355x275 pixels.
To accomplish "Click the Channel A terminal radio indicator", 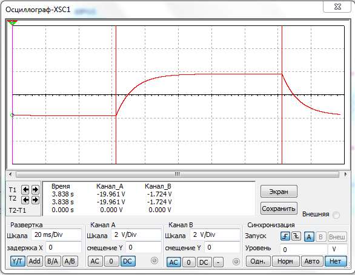I will point(154,260).
